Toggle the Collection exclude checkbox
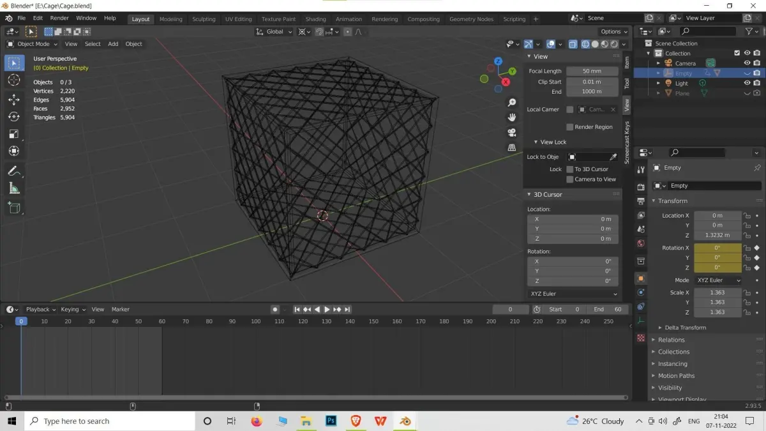Viewport: 766px width, 431px height. [x=737, y=53]
